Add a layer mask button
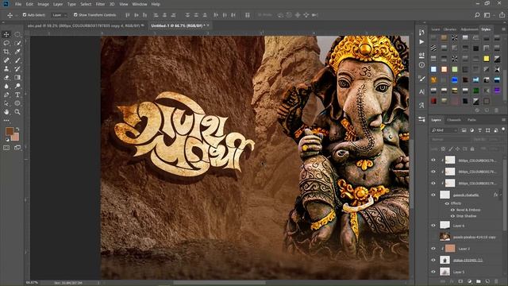 coord(460,281)
